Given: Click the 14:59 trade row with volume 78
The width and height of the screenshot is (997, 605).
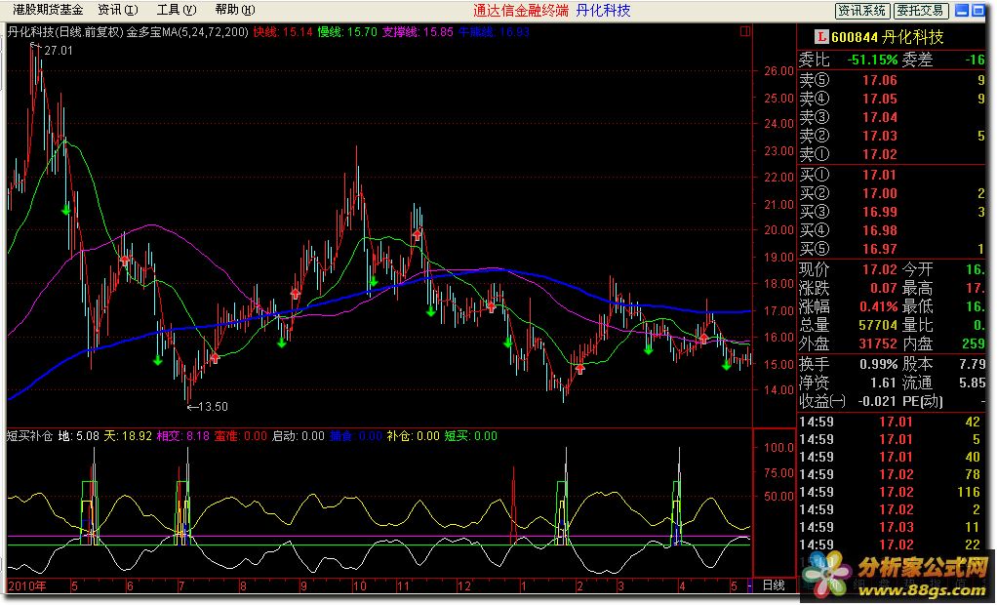Looking at the screenshot, I should coord(892,474).
